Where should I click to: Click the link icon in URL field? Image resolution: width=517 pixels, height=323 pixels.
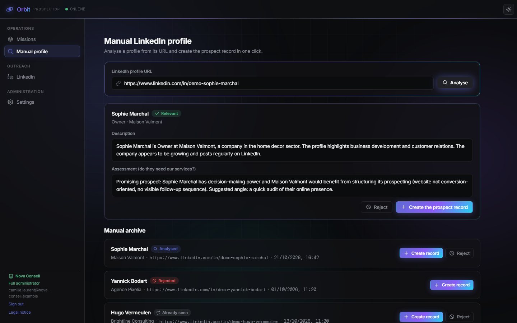[118, 83]
